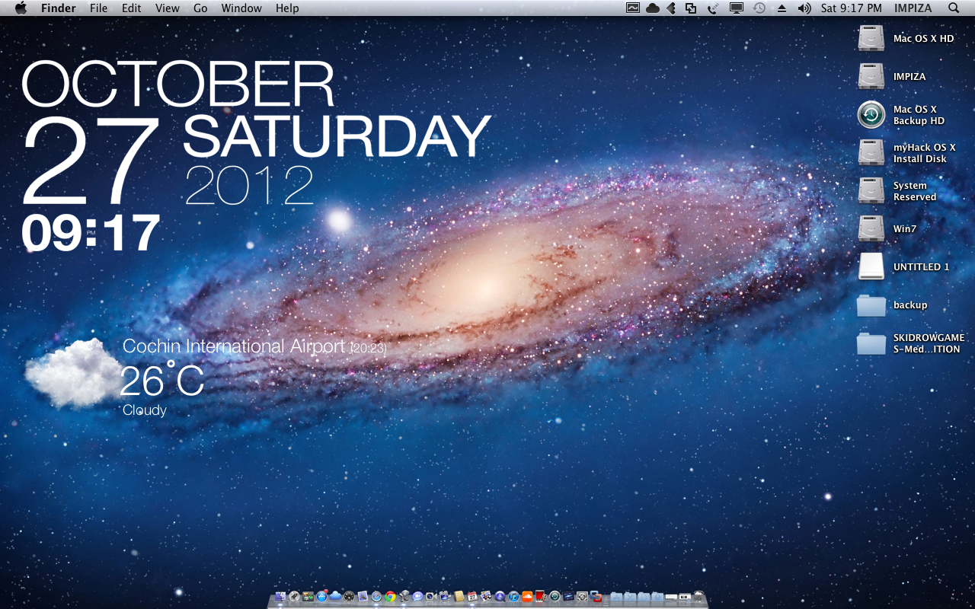This screenshot has height=609, width=975.
Task: Click the Spotlight search magnifier icon
Action: pyautogui.click(x=954, y=8)
